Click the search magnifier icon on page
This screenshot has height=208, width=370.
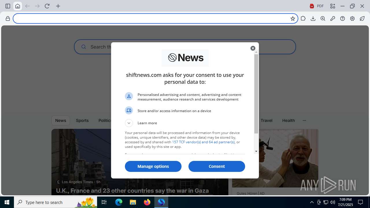[x=84, y=47]
